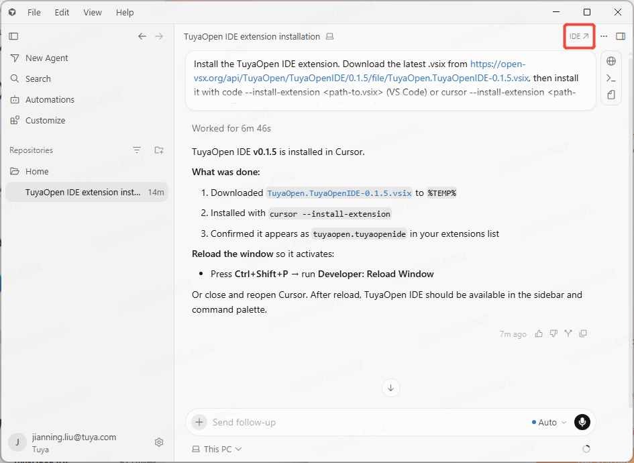Screen dimensions: 634x463
Task: Click the Send follow-up input field
Action: pyautogui.click(x=368, y=422)
